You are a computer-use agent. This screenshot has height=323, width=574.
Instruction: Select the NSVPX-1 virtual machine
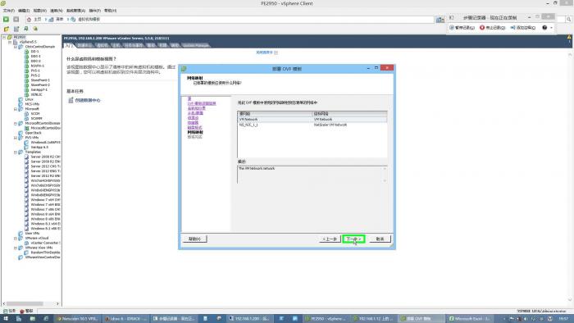tap(38, 66)
